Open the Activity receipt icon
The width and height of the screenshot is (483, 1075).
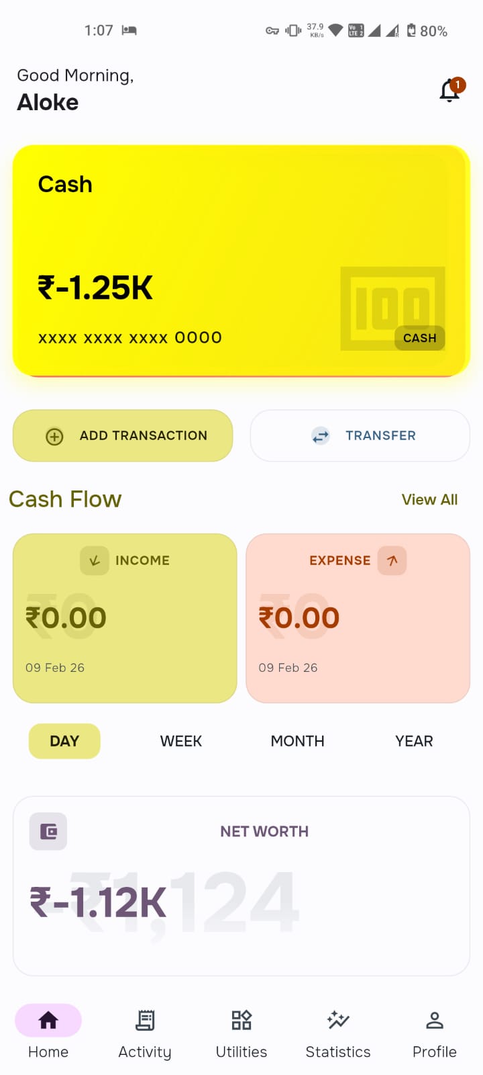pos(145,1021)
